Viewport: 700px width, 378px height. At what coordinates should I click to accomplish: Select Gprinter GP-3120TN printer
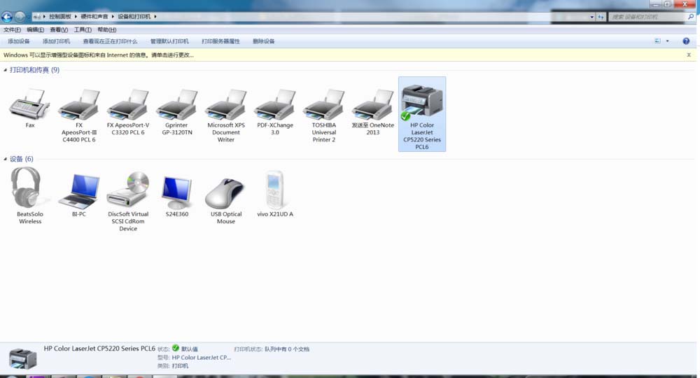tap(177, 104)
